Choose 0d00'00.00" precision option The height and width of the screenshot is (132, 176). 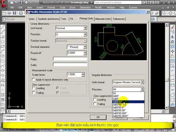(x=128, y=110)
